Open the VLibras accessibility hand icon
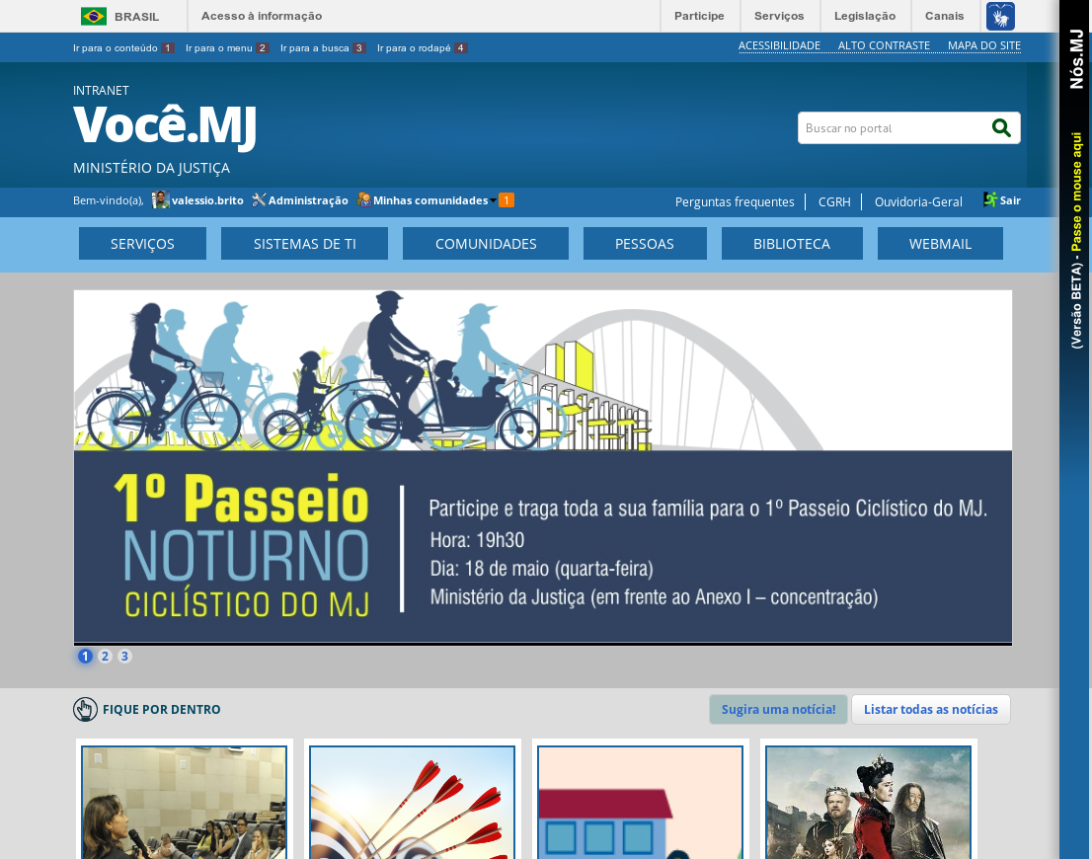Screen dimensions: 1092x859 pos(1000,16)
